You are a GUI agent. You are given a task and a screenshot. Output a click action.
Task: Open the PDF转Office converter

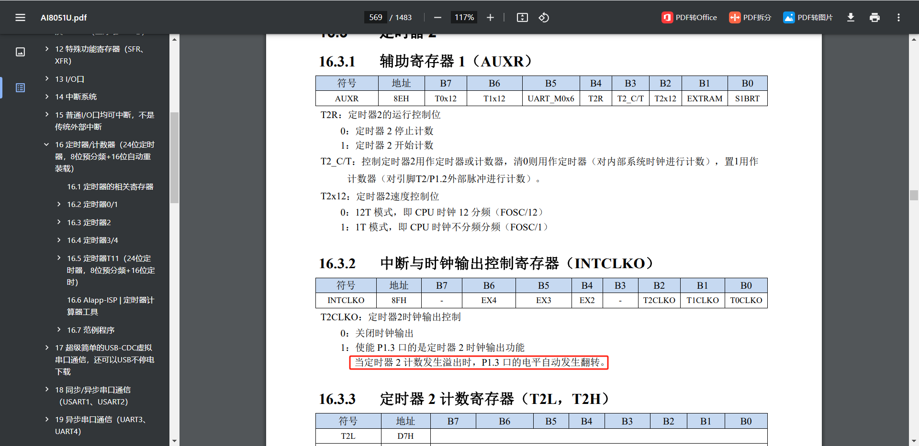click(689, 18)
